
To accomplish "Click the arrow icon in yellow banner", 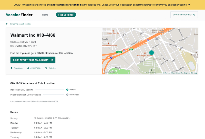I will 189,5.
